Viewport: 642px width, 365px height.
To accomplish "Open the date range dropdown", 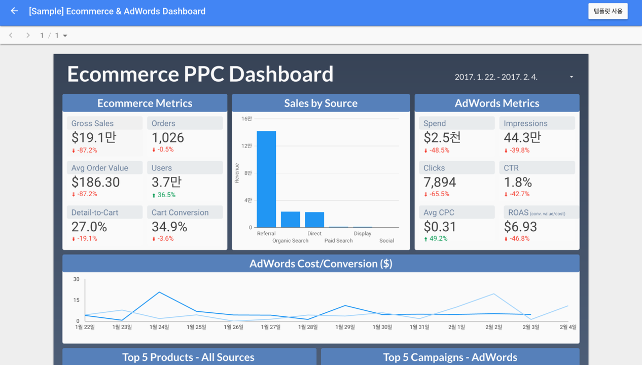I will coord(514,77).
